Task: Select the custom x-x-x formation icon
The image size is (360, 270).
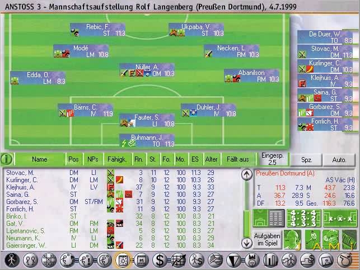Action: (x=340, y=218)
